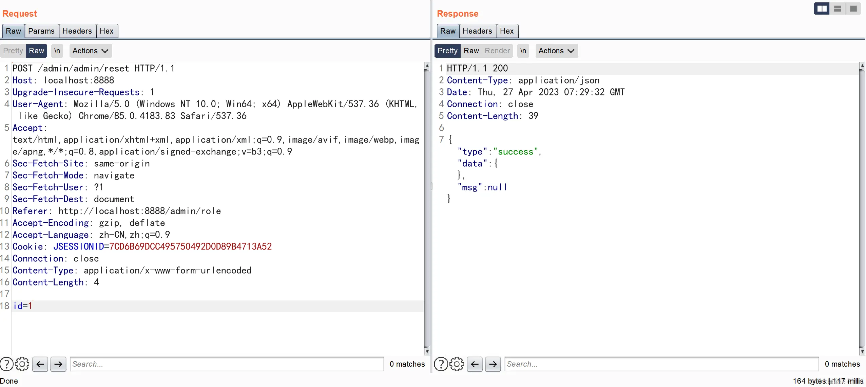This screenshot has height=387, width=866.
Task: Open request pane help icon
Action: [6, 364]
